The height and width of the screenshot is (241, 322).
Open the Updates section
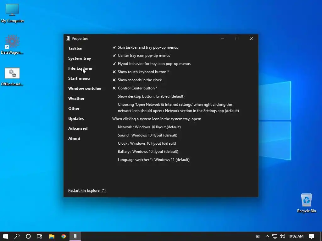pyautogui.click(x=76, y=119)
